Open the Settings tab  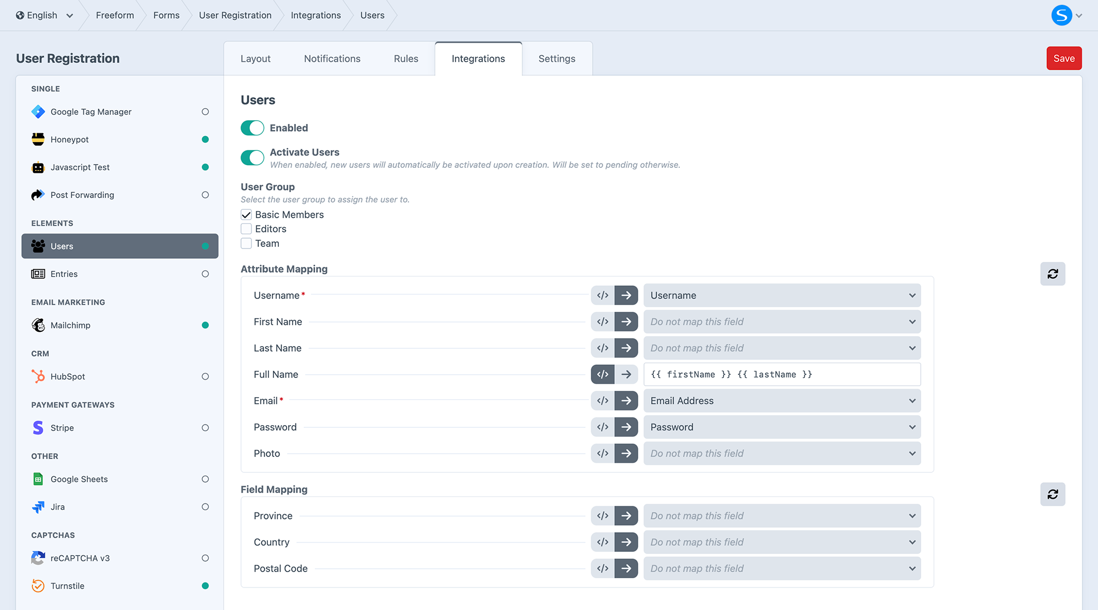click(557, 58)
